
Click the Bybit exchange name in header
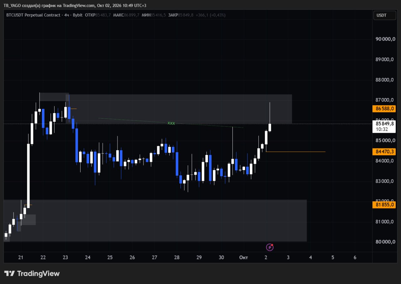(78, 15)
